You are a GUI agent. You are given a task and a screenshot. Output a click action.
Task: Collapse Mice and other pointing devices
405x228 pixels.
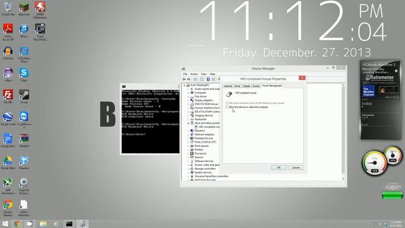[x=189, y=123]
